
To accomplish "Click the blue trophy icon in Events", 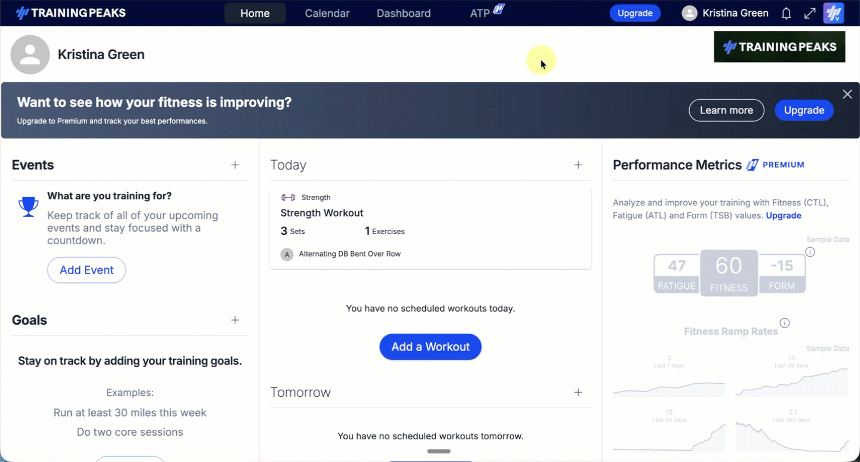I will (29, 207).
